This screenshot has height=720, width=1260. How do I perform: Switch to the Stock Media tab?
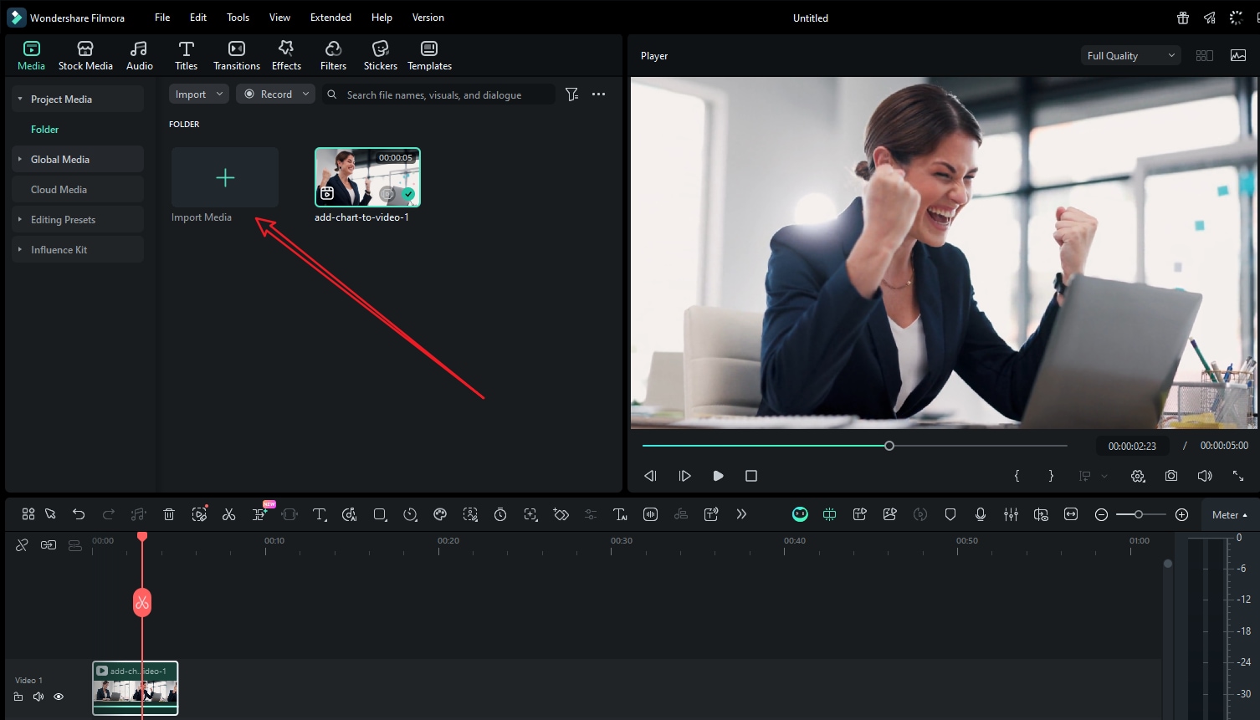tap(85, 56)
